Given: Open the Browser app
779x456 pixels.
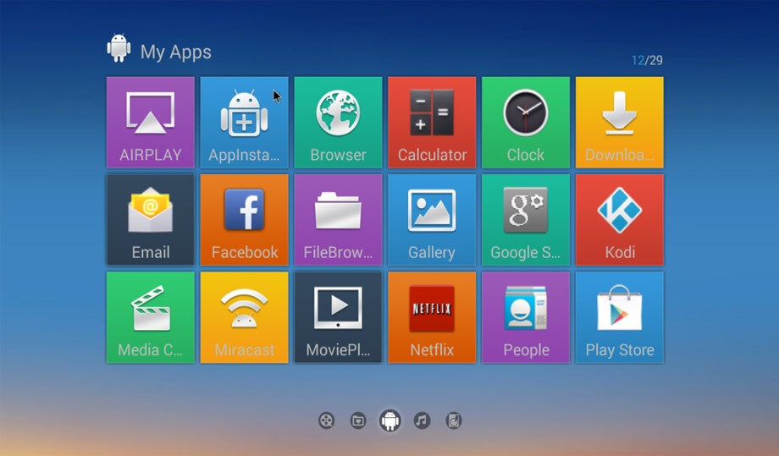Looking at the screenshot, I should tap(338, 122).
